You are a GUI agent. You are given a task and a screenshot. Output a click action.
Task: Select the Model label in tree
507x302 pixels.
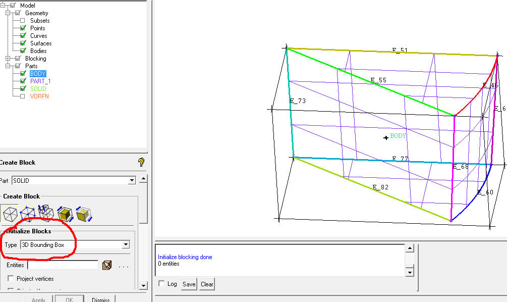click(x=27, y=5)
